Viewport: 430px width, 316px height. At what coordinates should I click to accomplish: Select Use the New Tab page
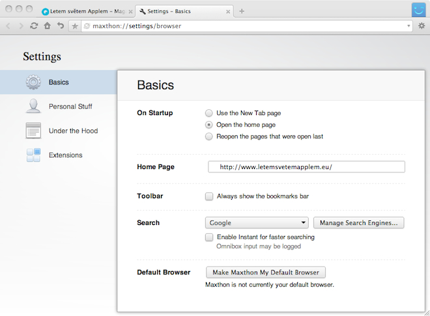click(x=209, y=113)
